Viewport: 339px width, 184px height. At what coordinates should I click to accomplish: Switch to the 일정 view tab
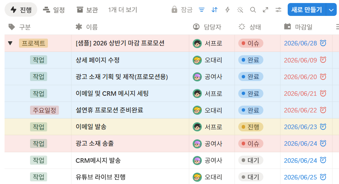[x=54, y=10]
